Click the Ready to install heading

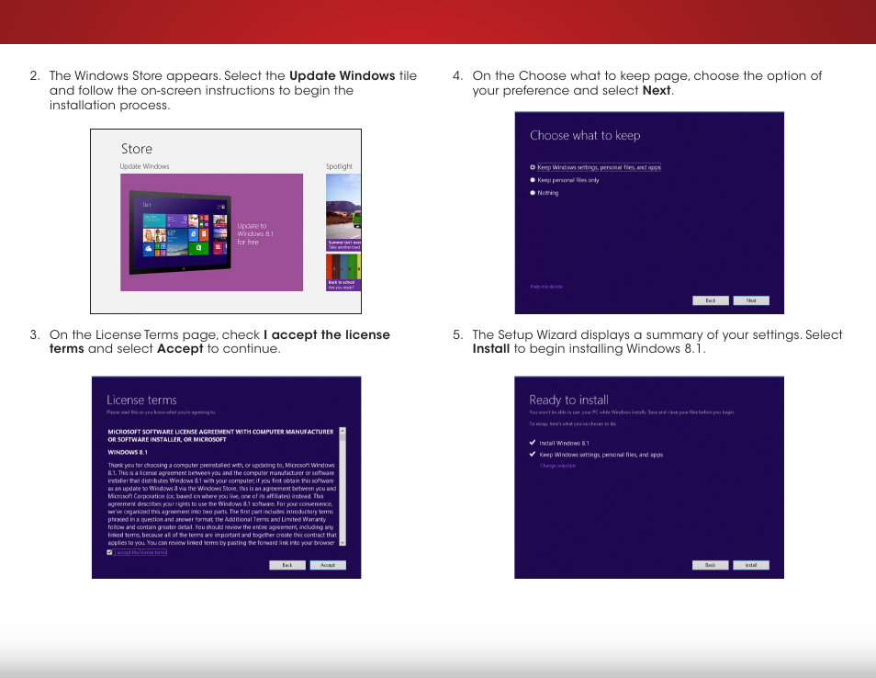click(x=568, y=401)
